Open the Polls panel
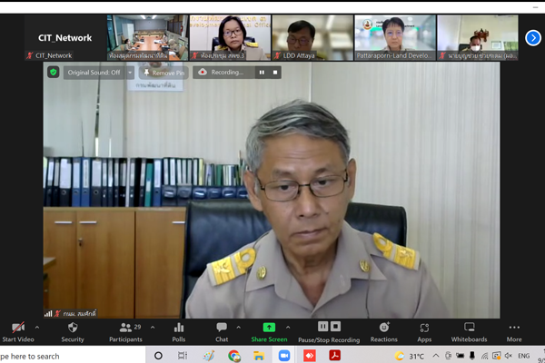545x363 pixels. [x=179, y=332]
